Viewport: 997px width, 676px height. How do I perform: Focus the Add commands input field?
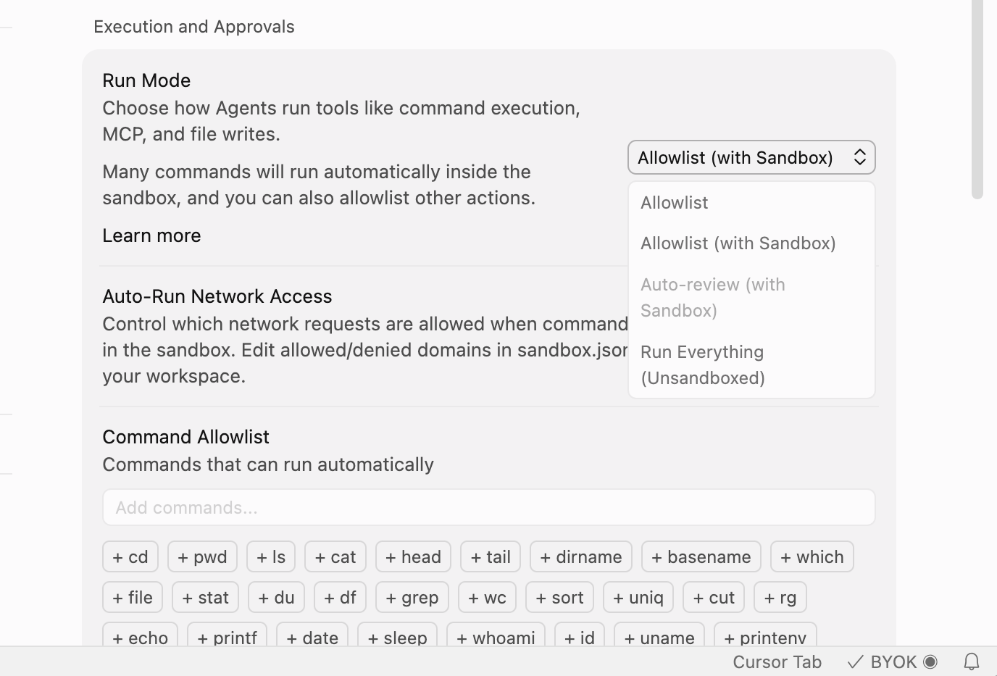coord(489,507)
